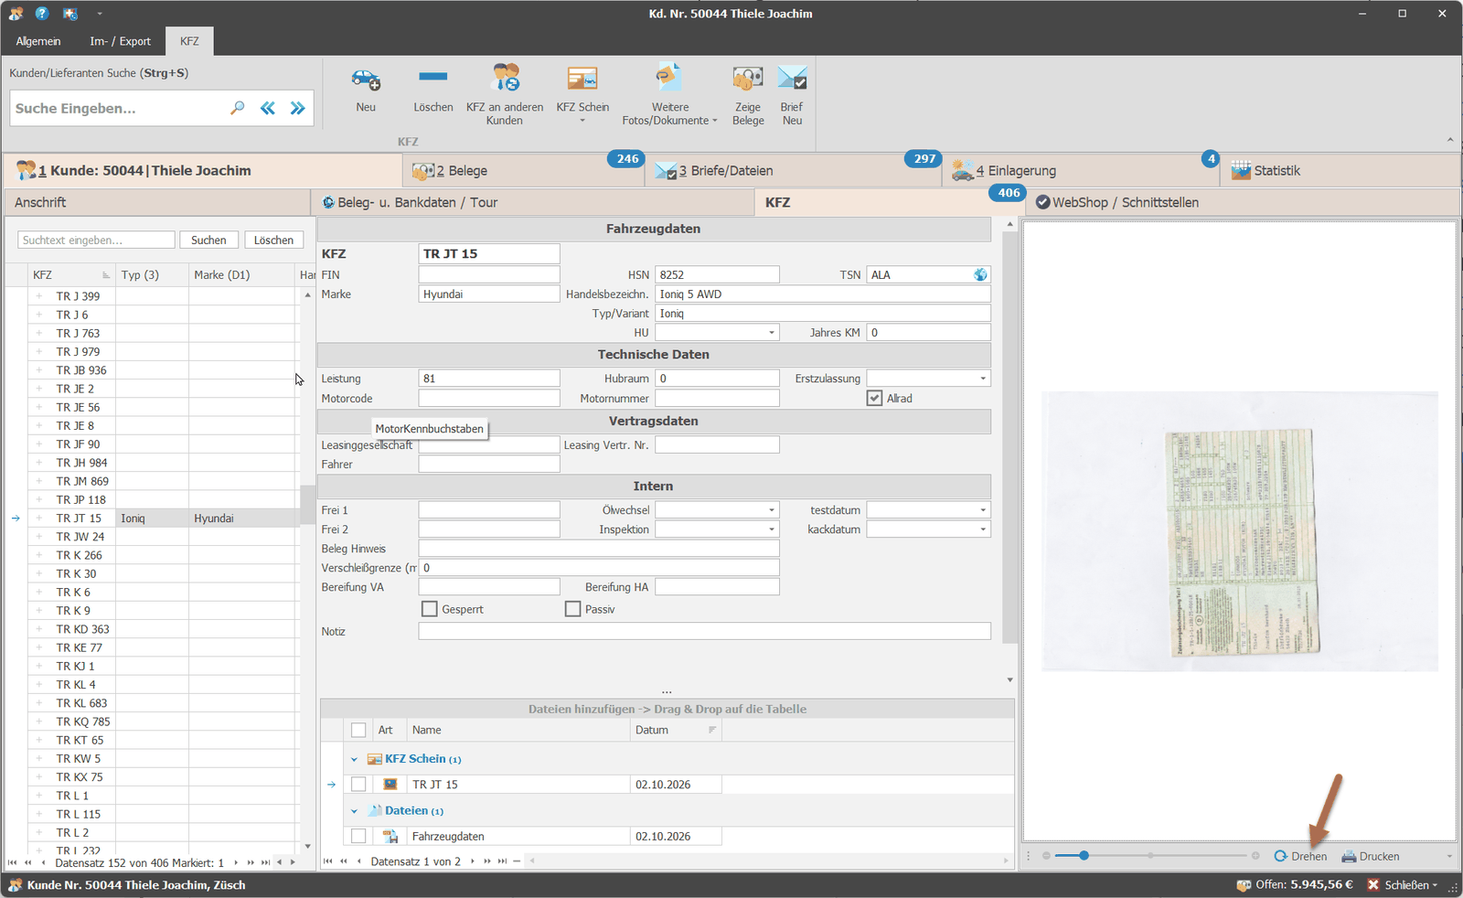This screenshot has width=1463, height=898.
Task: Click the Brief Neu envelope icon
Action: click(792, 79)
